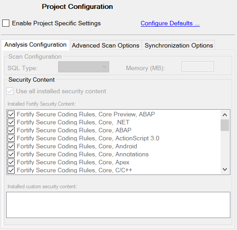Image resolution: width=237 pixels, height=230 pixels.
Task: Select 'Fortify Secure Coding Rules, Core, Android' text
Action: click(x=77, y=147)
